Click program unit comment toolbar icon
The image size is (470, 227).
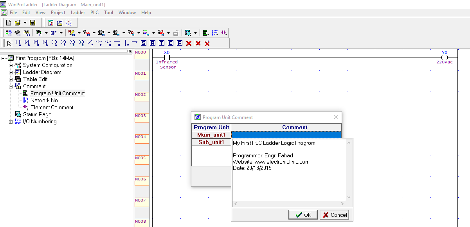point(205,33)
